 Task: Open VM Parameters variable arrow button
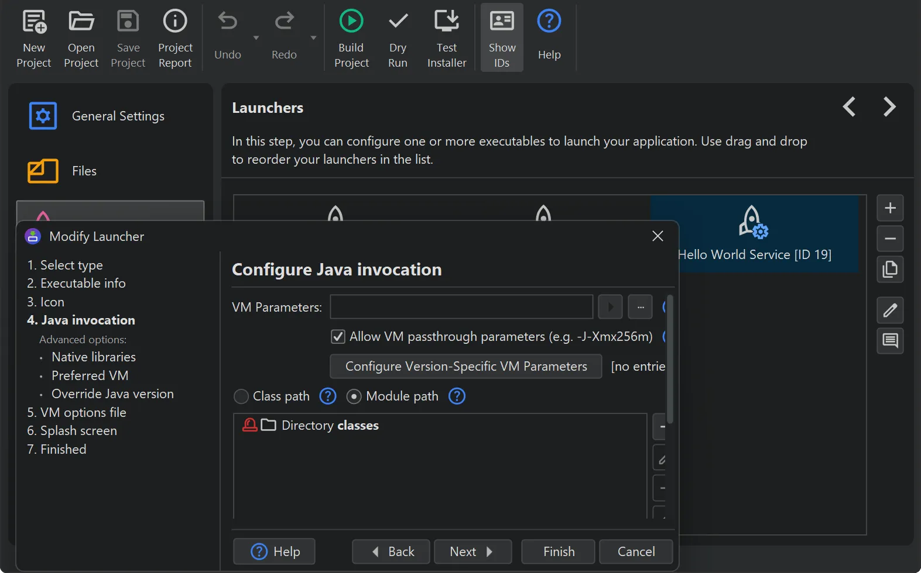tap(610, 307)
